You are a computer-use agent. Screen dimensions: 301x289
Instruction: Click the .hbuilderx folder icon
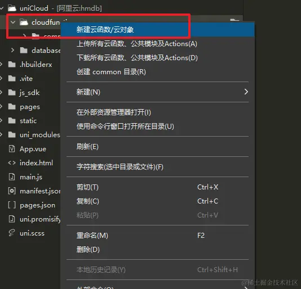[12, 65]
